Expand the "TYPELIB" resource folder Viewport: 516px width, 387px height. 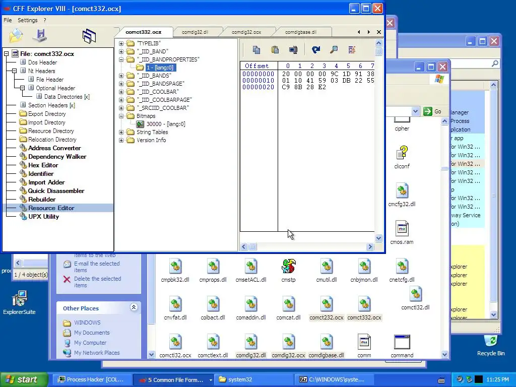pos(121,43)
